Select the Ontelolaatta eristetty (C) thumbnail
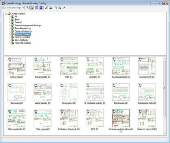 coord(95,92)
